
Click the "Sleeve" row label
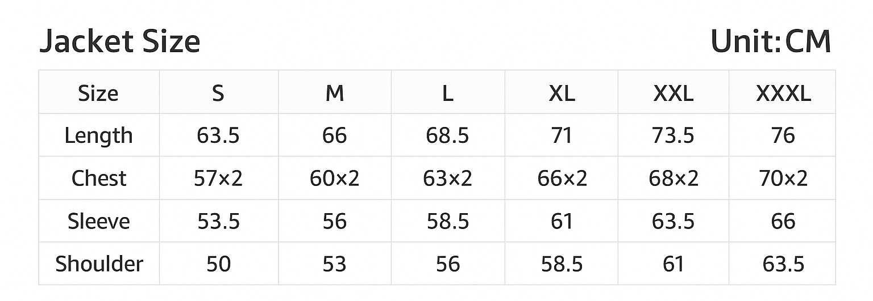click(98, 221)
